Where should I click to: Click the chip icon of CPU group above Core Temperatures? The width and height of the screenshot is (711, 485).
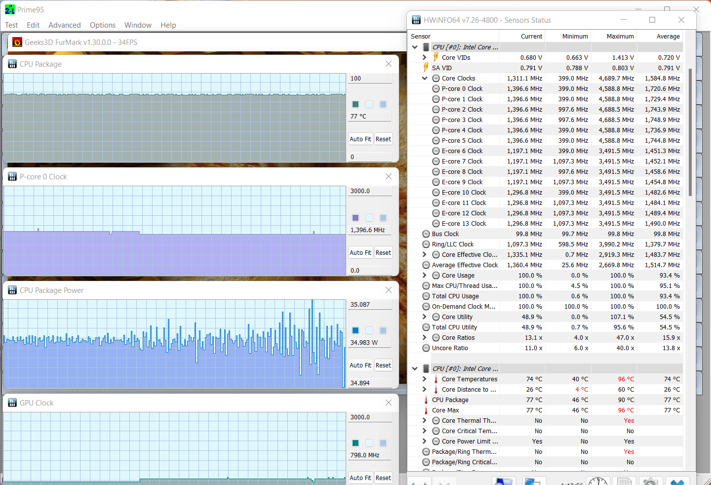coord(426,369)
